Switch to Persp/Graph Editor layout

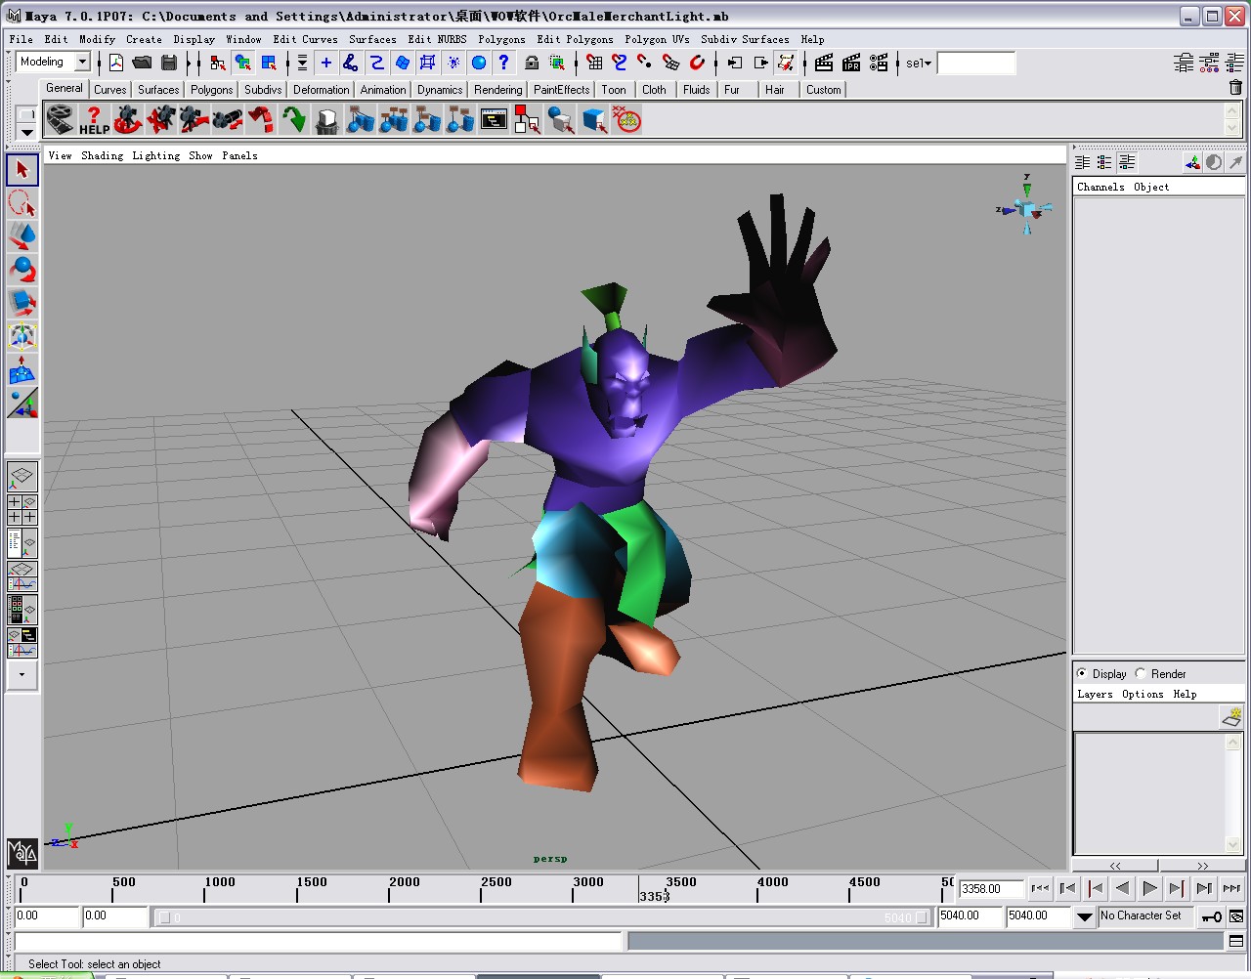tap(22, 576)
